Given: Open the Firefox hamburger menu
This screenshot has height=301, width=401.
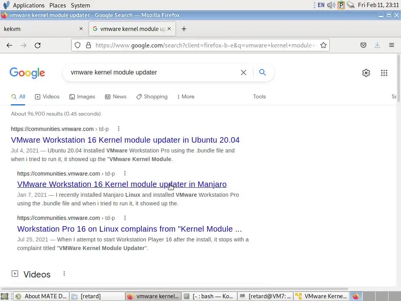Looking at the screenshot, I should 392,45.
